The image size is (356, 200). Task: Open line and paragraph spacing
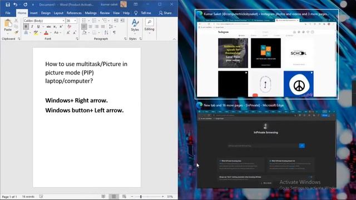tap(111, 27)
